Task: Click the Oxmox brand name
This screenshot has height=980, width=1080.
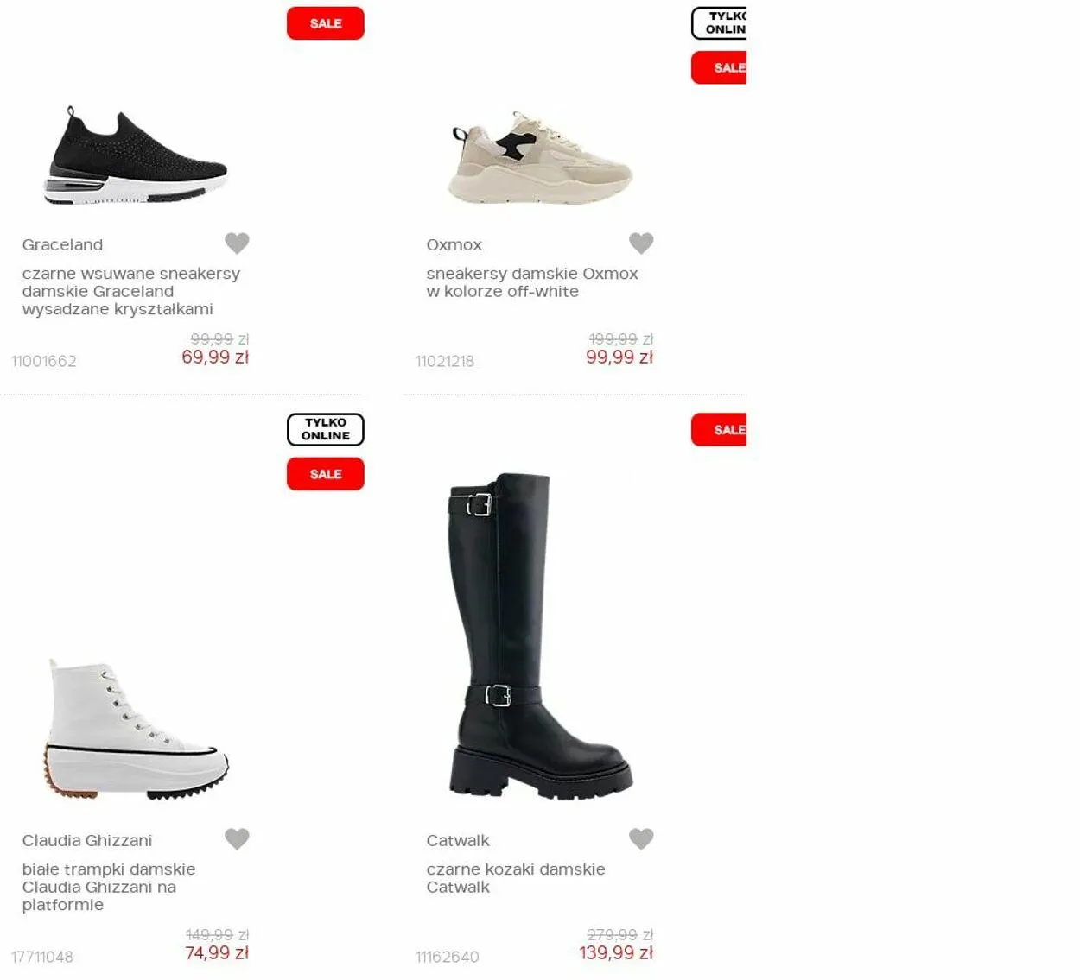Action: [x=454, y=244]
